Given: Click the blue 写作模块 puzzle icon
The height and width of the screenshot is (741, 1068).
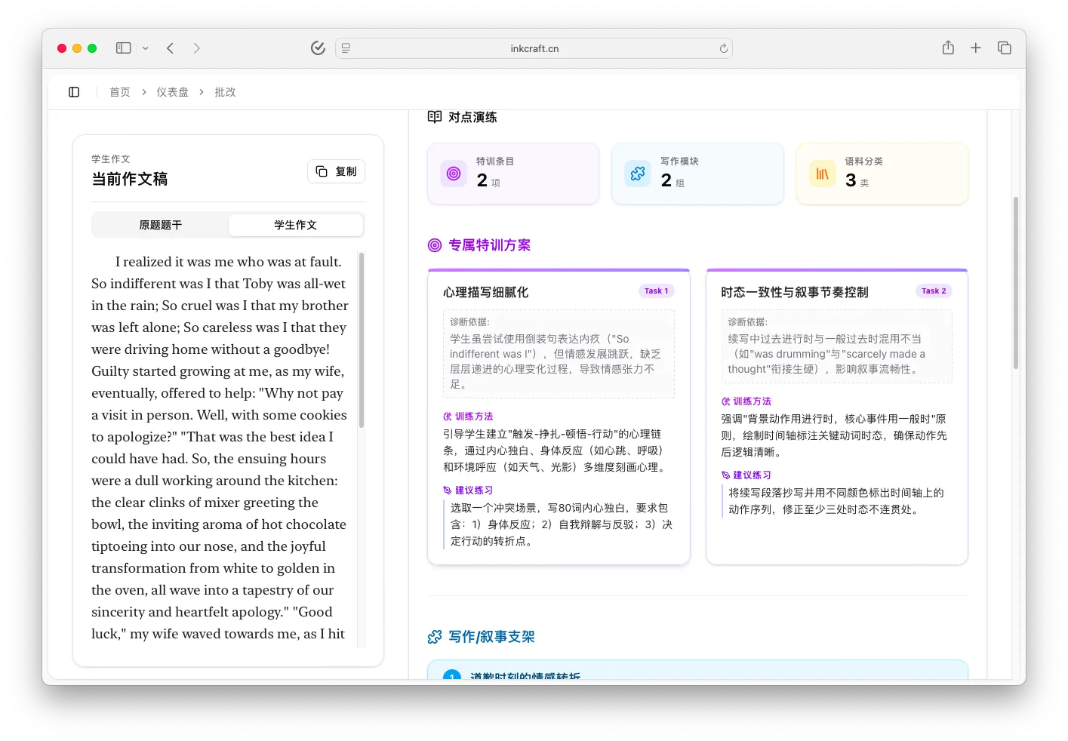Looking at the screenshot, I should tap(638, 173).
